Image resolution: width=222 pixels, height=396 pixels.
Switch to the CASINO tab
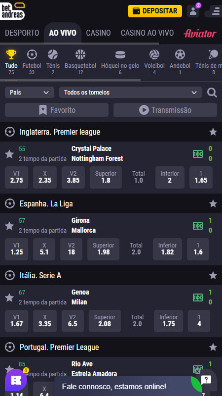98,33
